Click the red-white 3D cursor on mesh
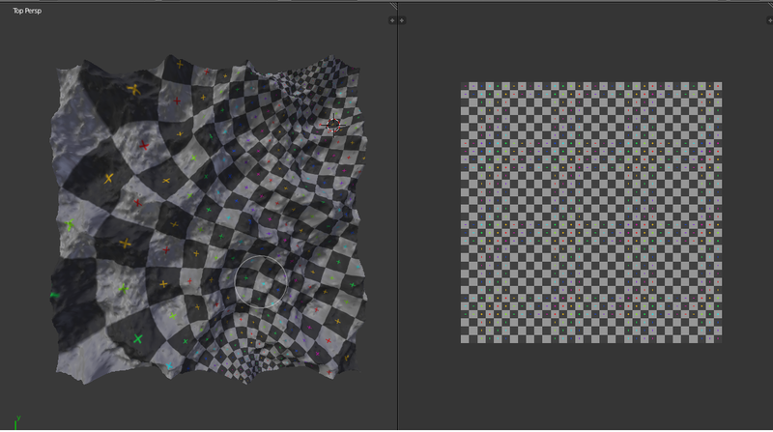Screen dimensions: 773x432 point(333,125)
